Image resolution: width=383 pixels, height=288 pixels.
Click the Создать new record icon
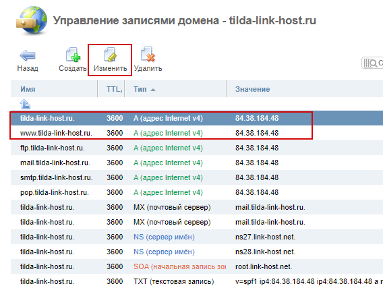point(73,55)
